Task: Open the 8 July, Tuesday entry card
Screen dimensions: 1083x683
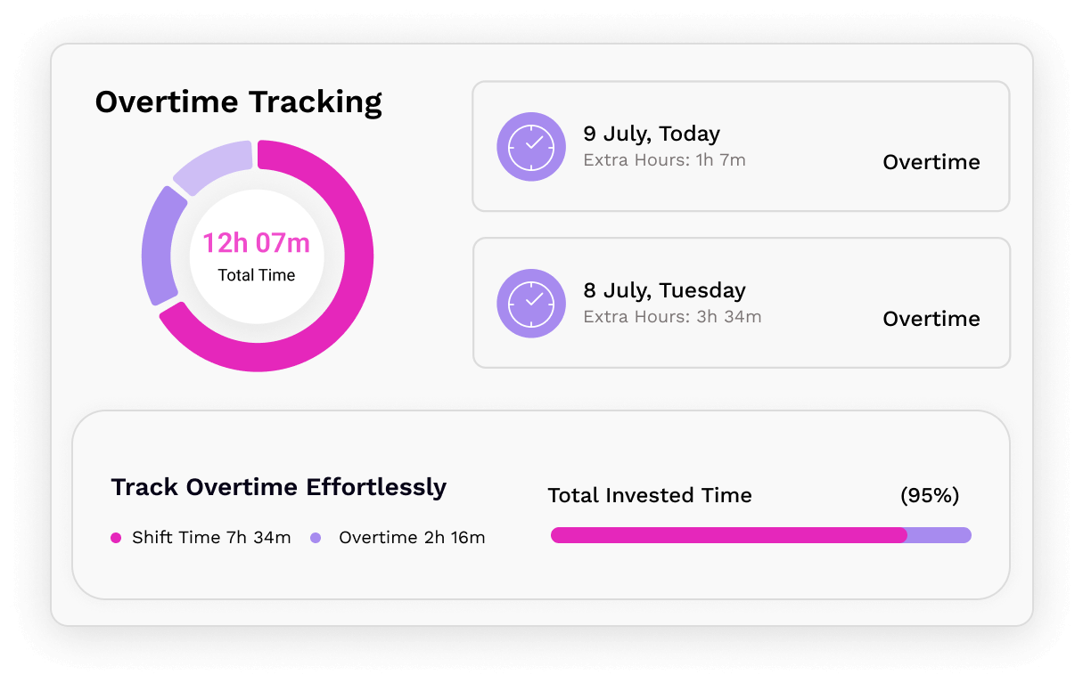Action: point(741,303)
